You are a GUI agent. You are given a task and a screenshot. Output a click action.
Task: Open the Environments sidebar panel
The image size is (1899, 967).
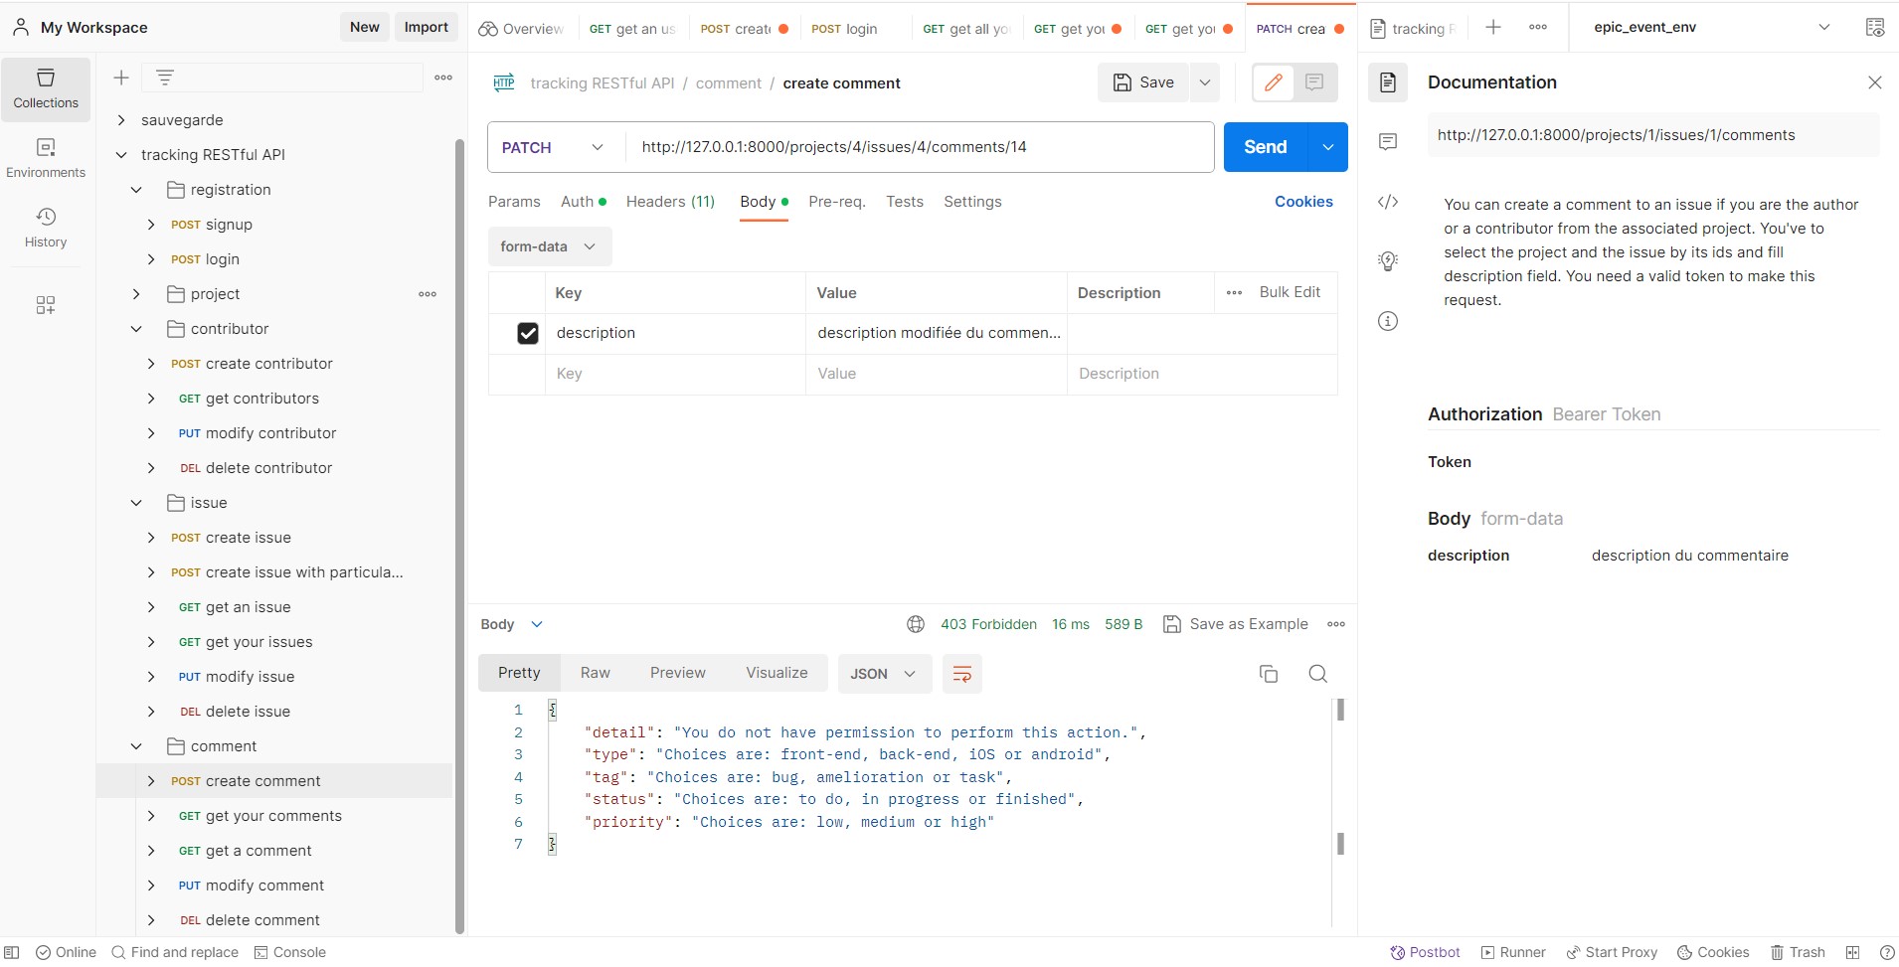46,159
